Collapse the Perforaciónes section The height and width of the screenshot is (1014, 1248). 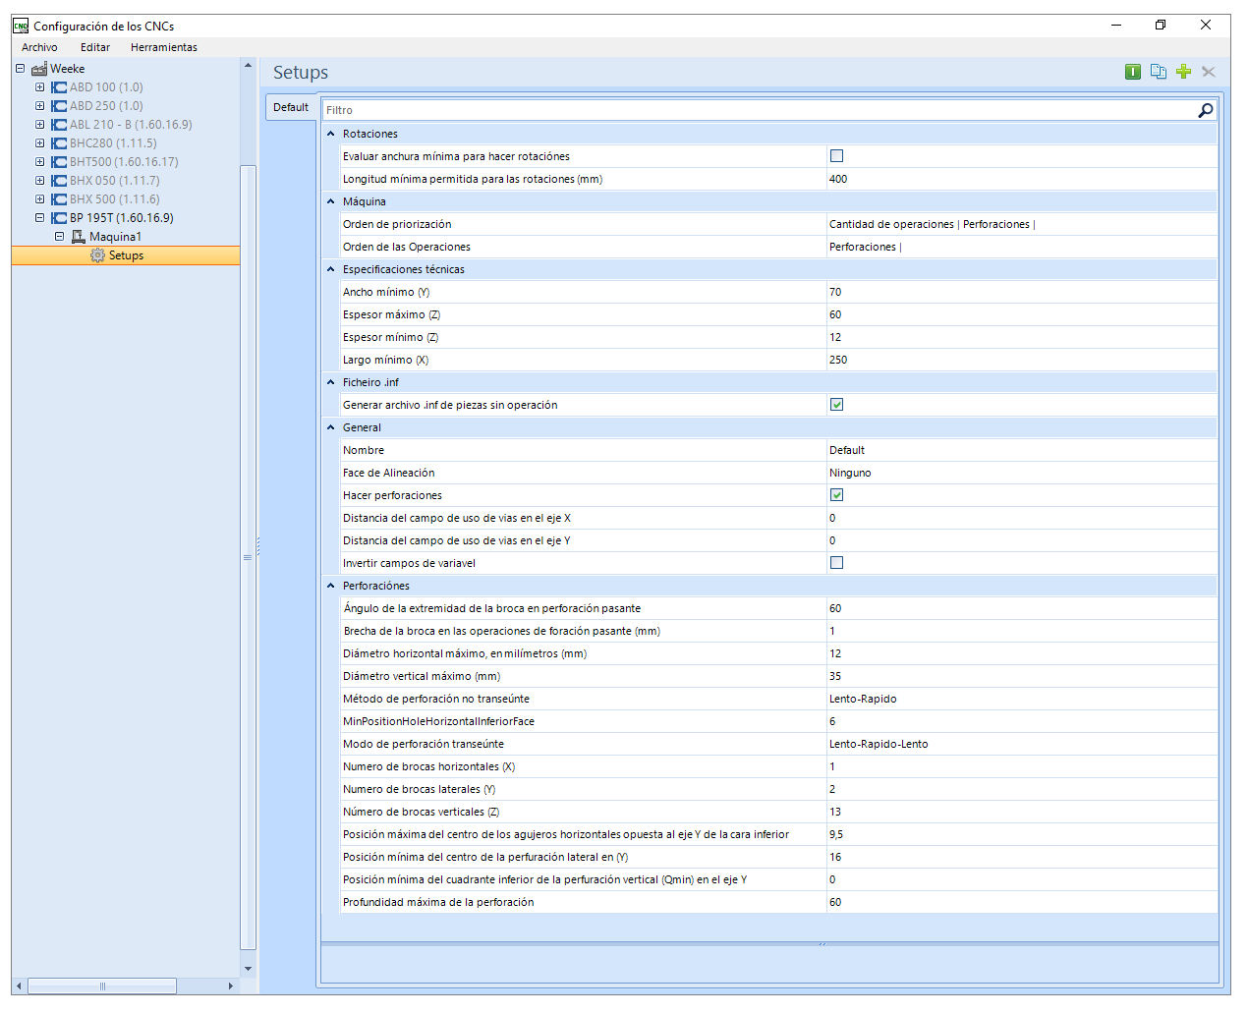331,586
